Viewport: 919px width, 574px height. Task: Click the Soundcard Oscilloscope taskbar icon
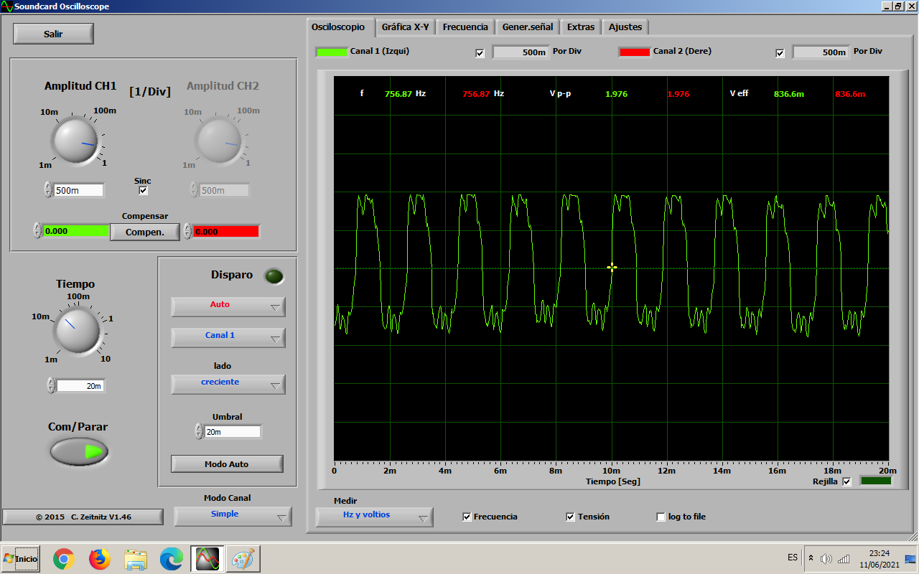click(207, 558)
